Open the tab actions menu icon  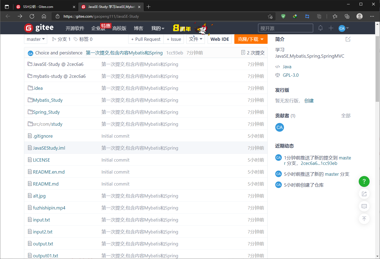(x=7, y=7)
